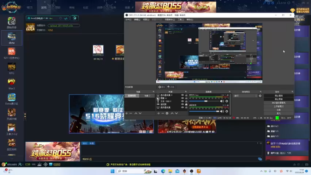Click stop streaming button in OBS controls

[279, 96]
